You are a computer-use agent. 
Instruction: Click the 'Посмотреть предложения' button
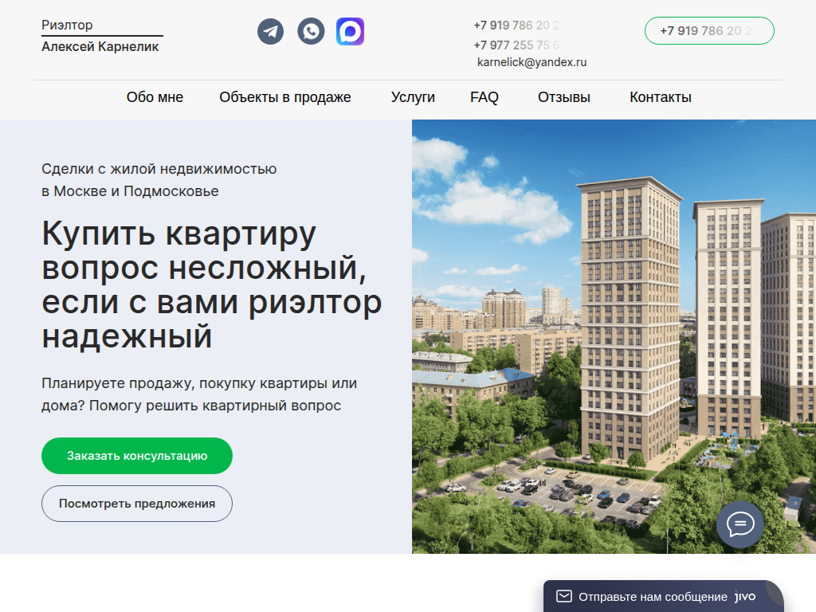tap(136, 504)
